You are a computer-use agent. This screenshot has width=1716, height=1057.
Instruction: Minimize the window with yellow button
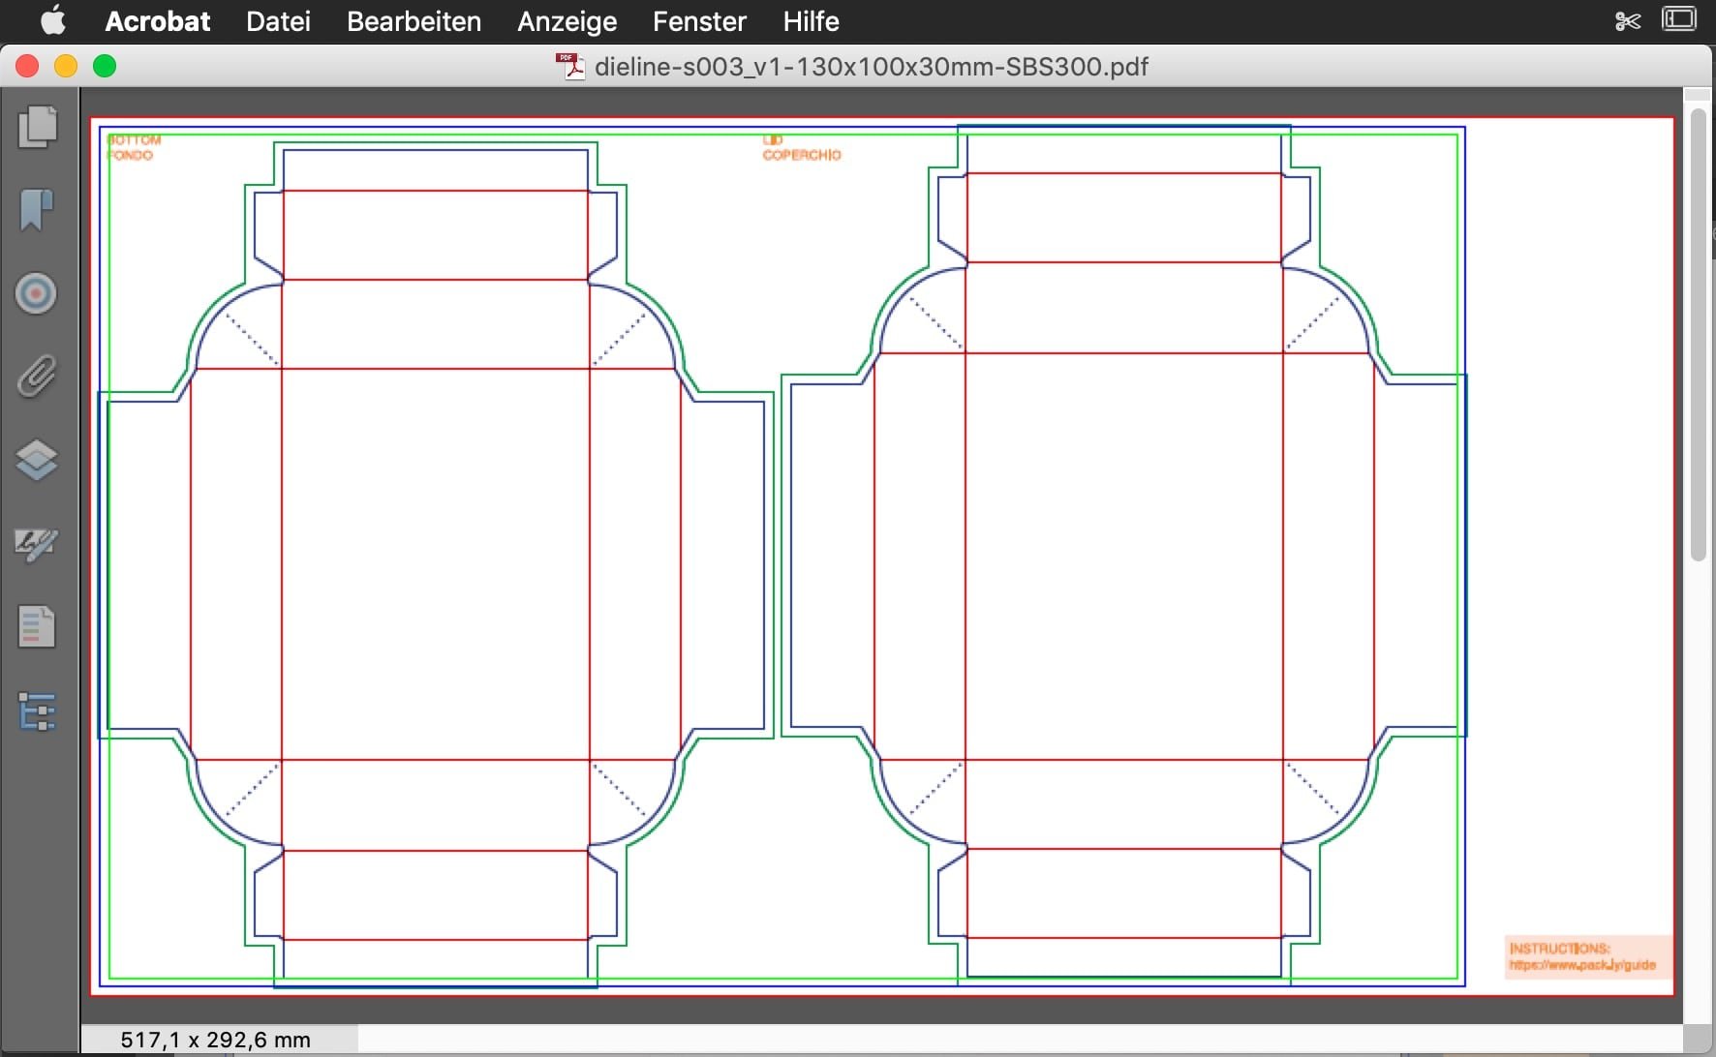(66, 66)
